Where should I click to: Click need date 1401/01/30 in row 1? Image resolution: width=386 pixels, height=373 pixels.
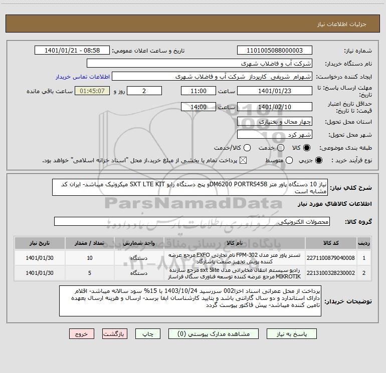(x=40, y=258)
